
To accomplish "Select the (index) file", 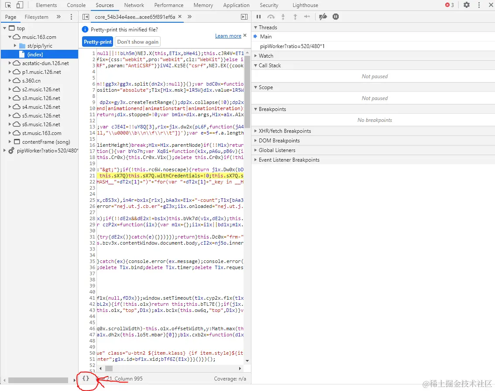I will (39, 54).
